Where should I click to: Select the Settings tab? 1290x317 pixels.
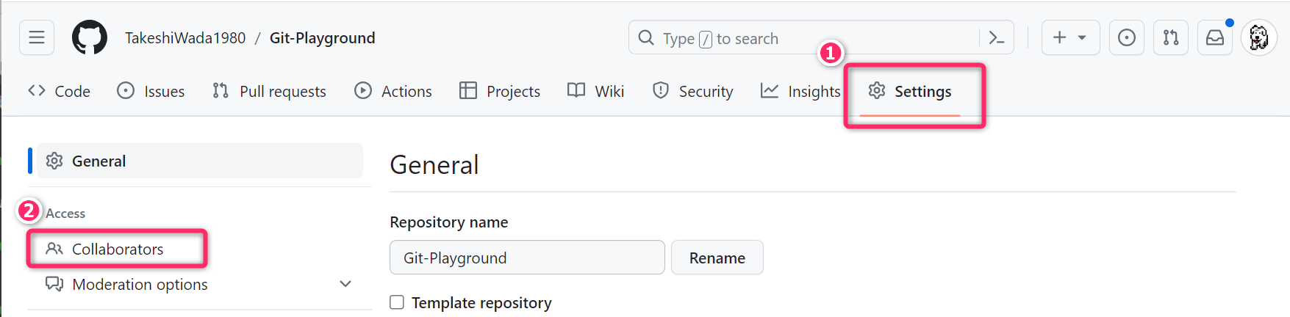910,91
